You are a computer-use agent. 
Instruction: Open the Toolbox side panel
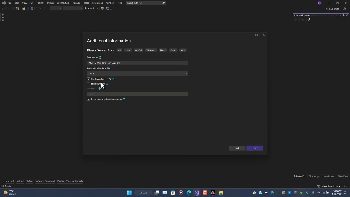[x=3, y=17]
